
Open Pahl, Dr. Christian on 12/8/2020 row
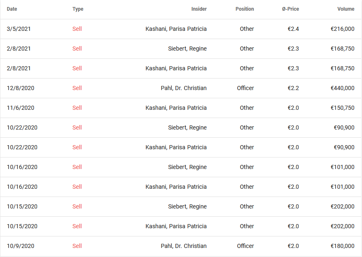click(184, 88)
